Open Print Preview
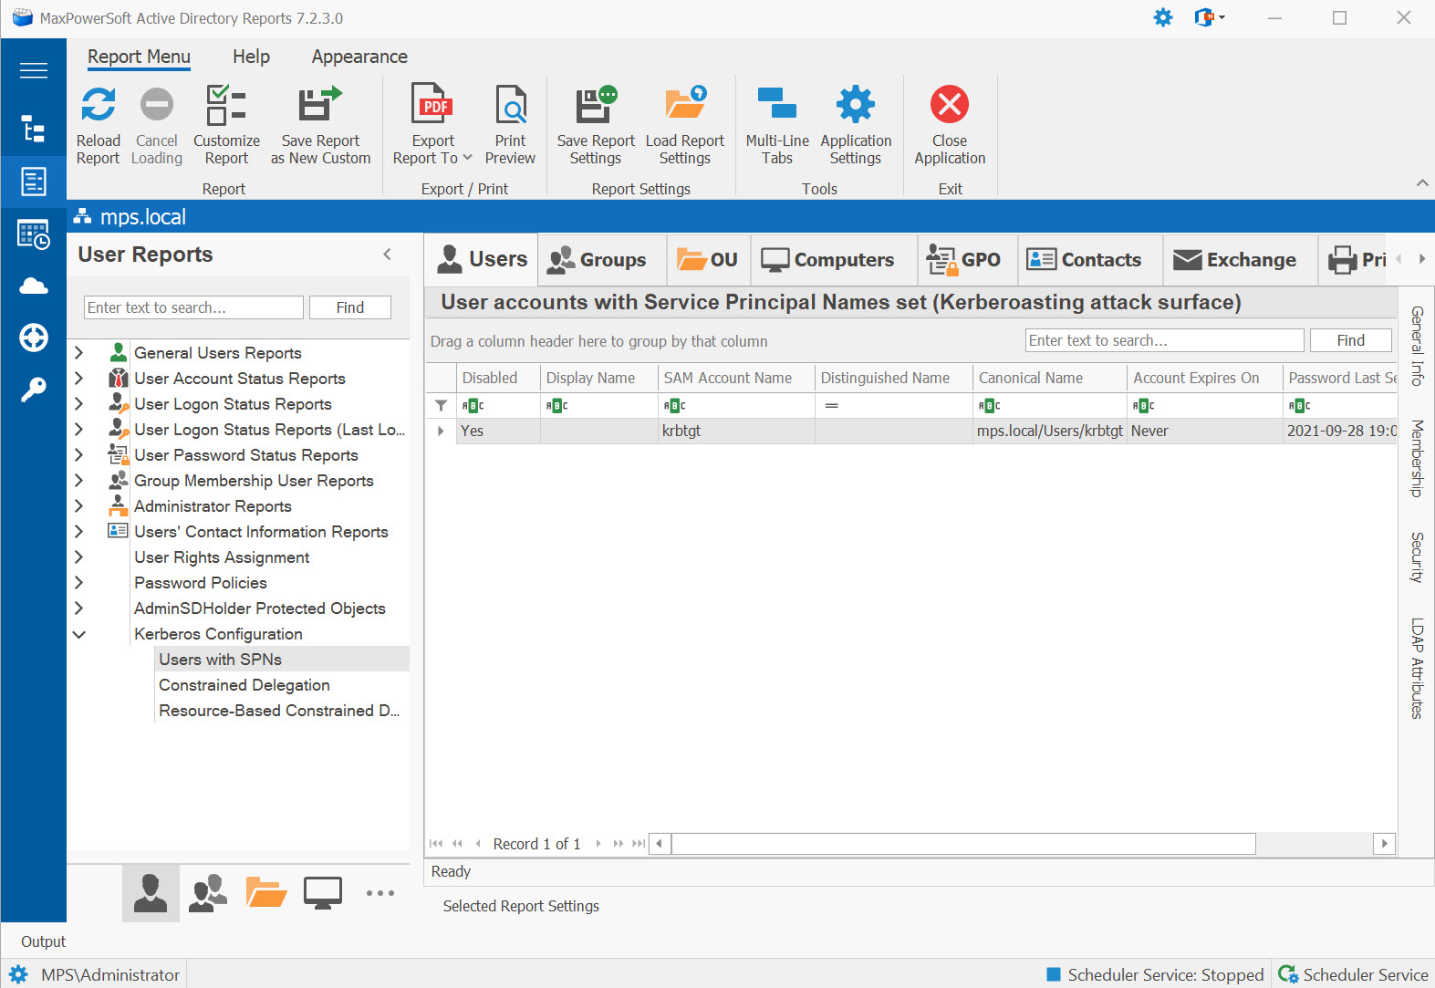The height and width of the screenshot is (988, 1435). click(510, 126)
